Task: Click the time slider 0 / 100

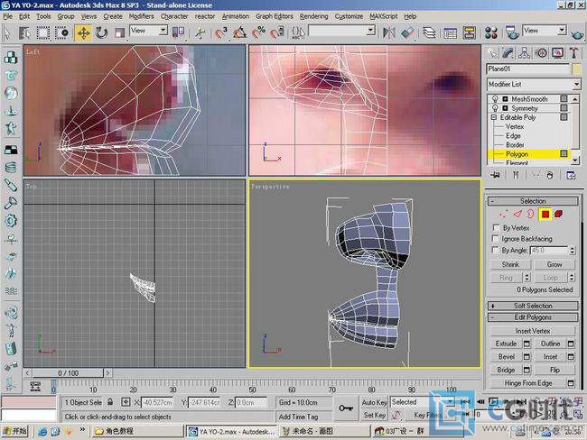Action: point(68,373)
